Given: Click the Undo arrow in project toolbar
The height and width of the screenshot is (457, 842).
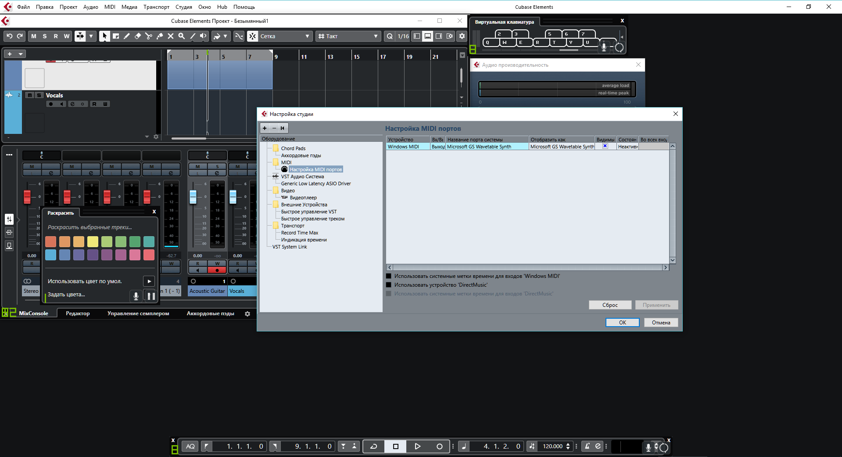Looking at the screenshot, I should click(x=9, y=36).
